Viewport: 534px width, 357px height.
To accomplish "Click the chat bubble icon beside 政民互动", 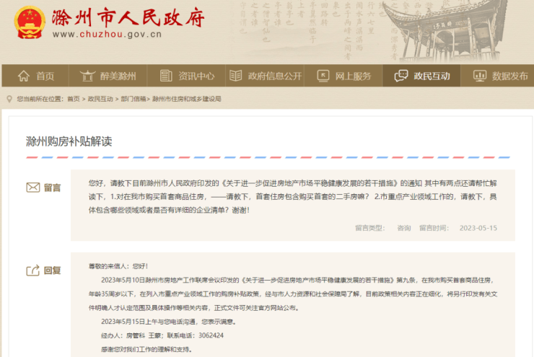I will (400, 76).
